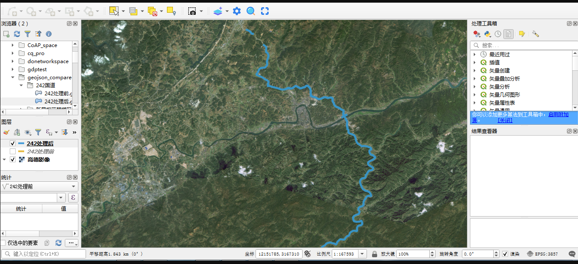Select the gdptest folder
Screen dimensions: 578x264
point(37,69)
